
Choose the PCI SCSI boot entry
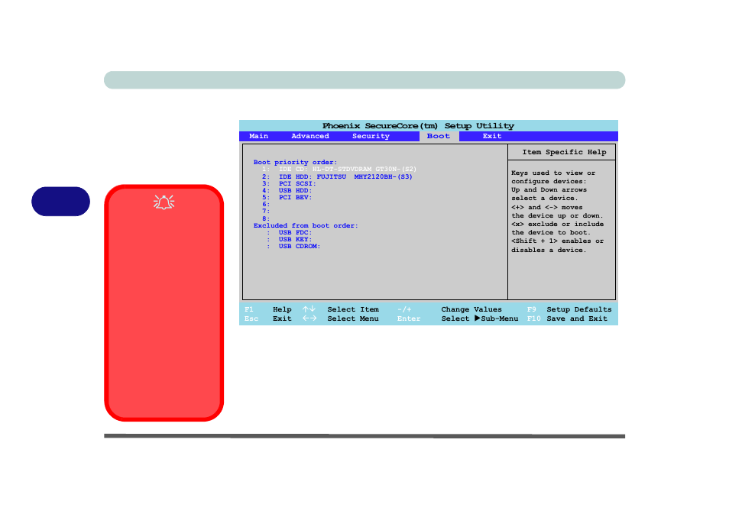[289, 183]
